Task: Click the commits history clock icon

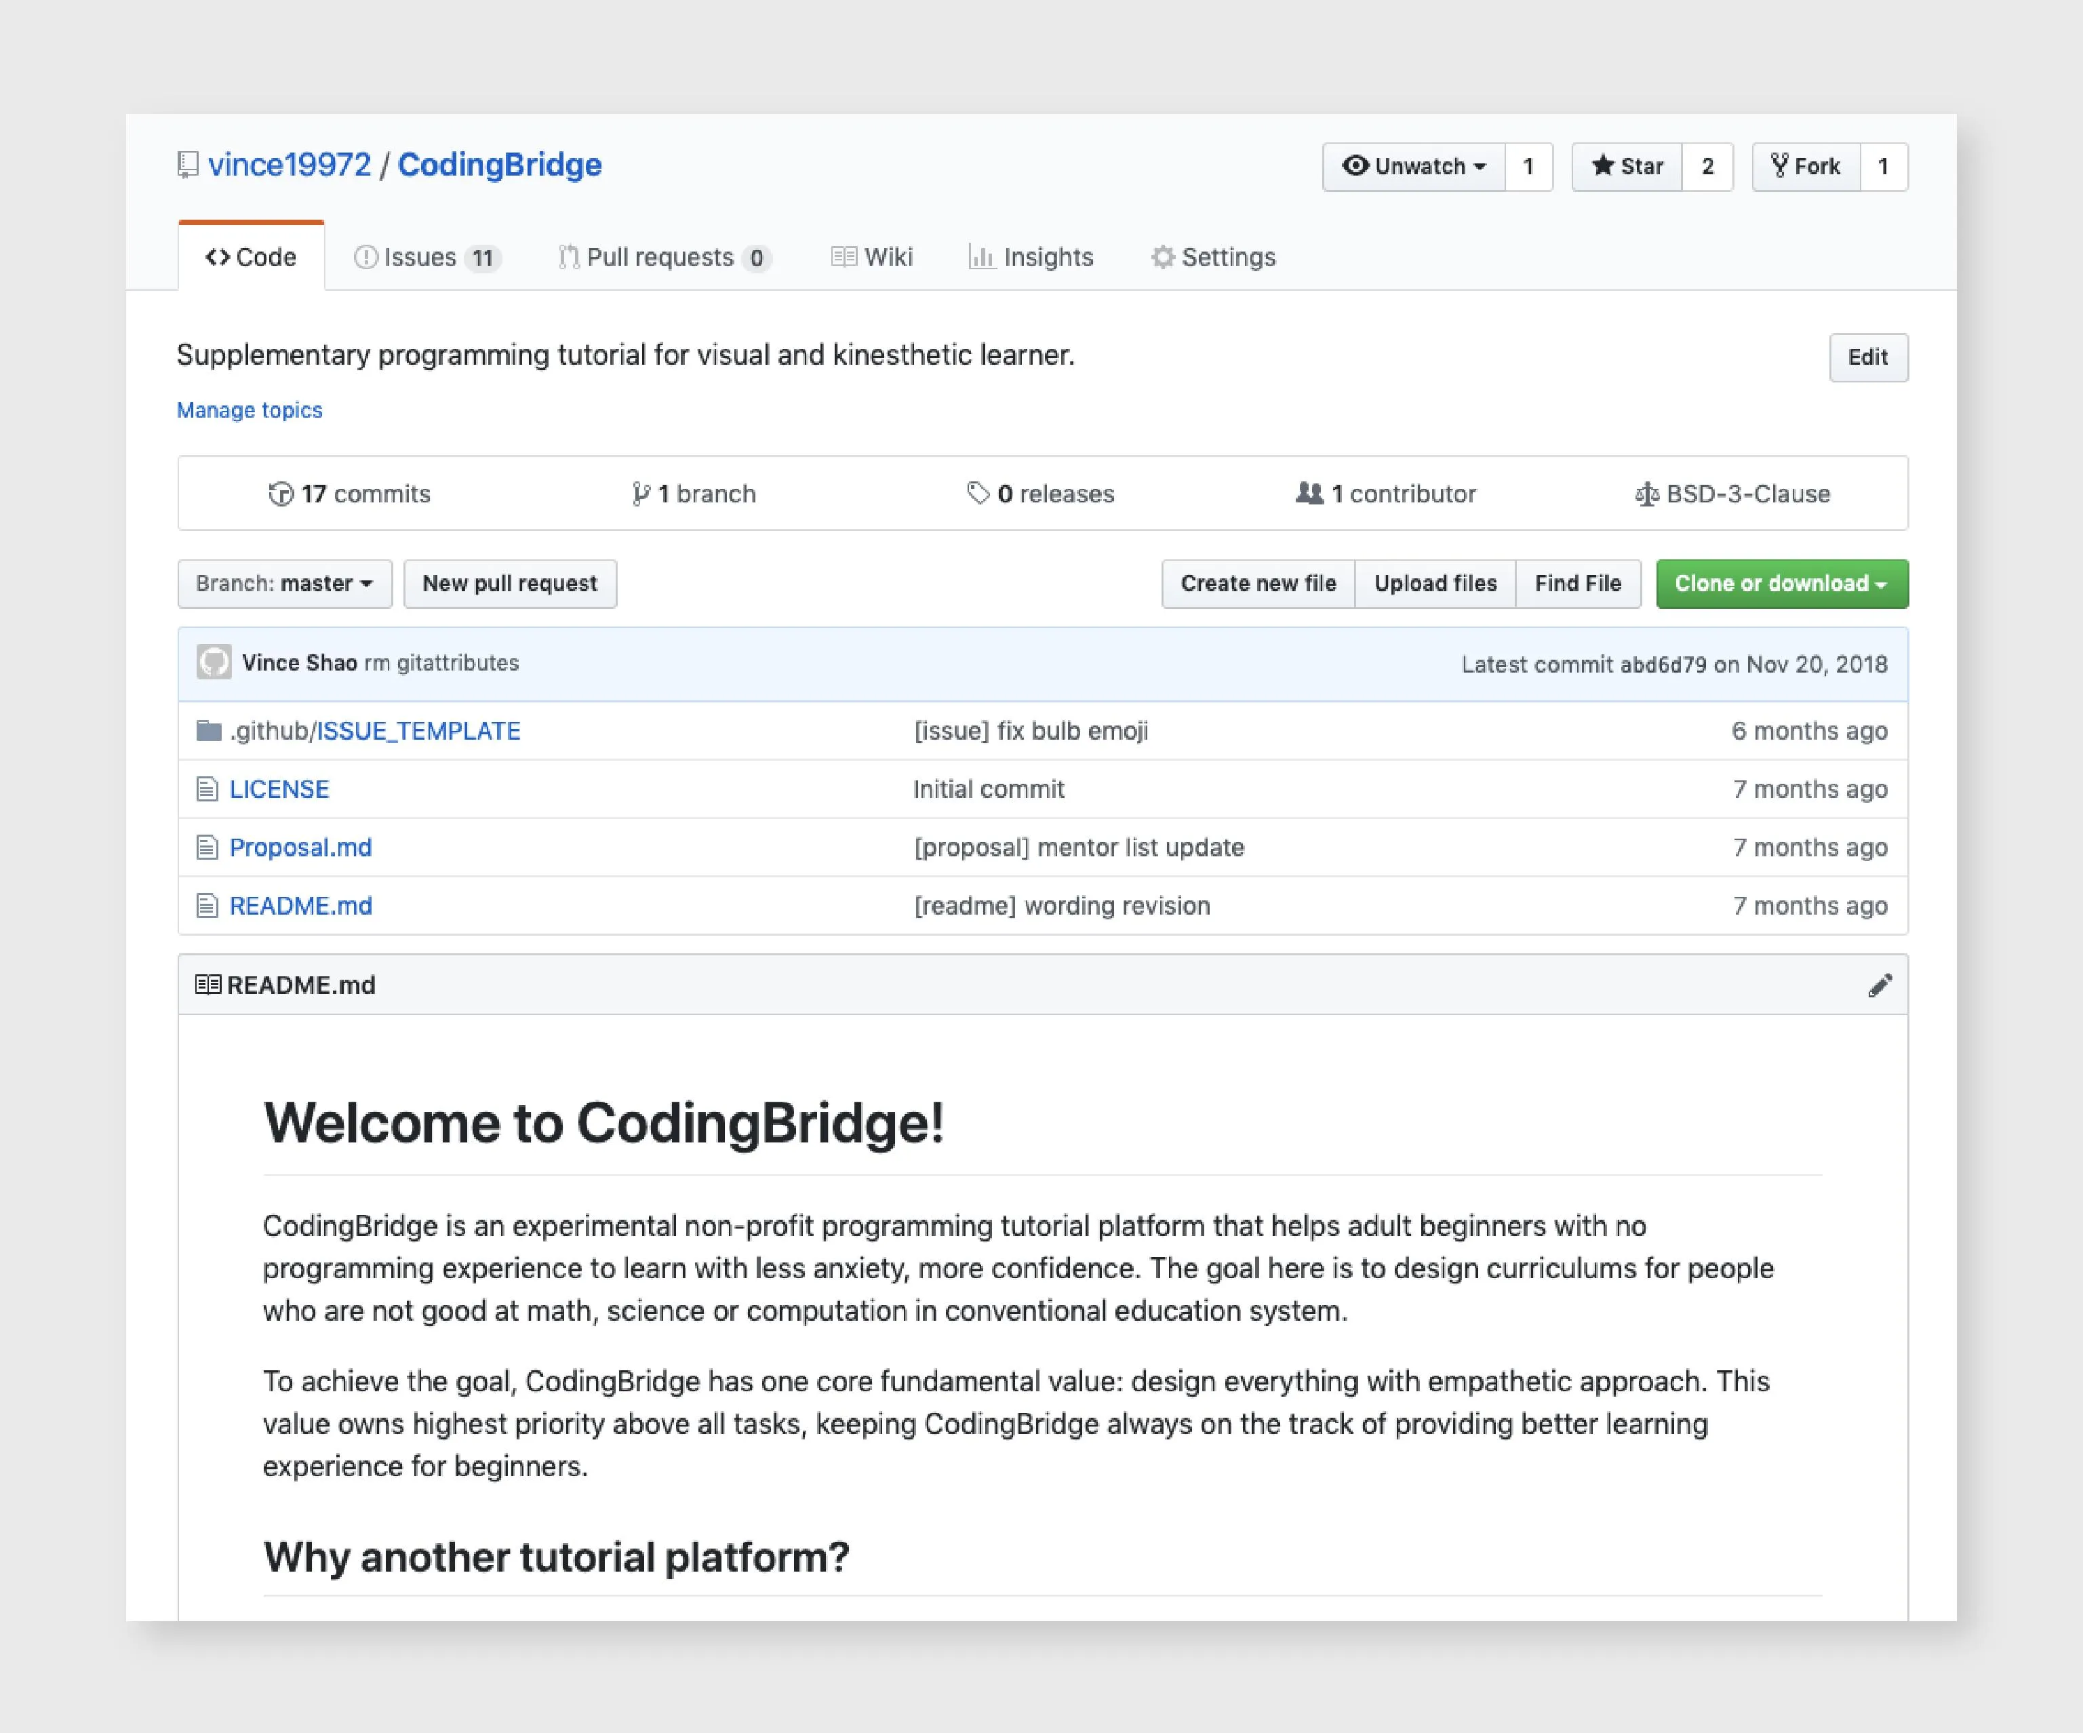Action: [x=281, y=494]
